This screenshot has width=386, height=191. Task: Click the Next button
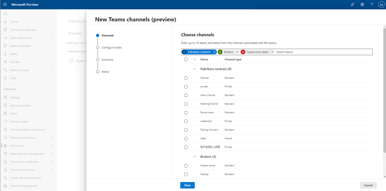[187, 185]
